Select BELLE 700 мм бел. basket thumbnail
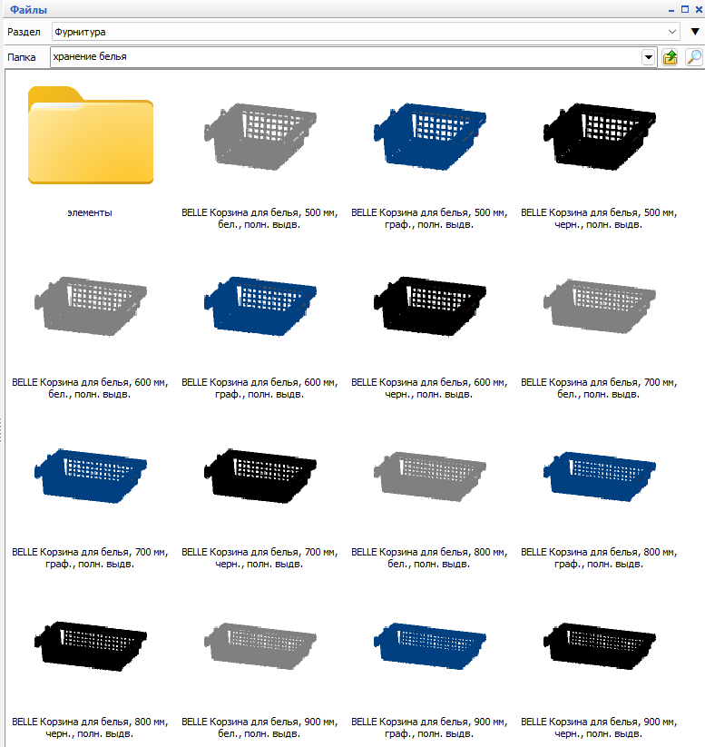The width and height of the screenshot is (705, 747). coord(599,306)
